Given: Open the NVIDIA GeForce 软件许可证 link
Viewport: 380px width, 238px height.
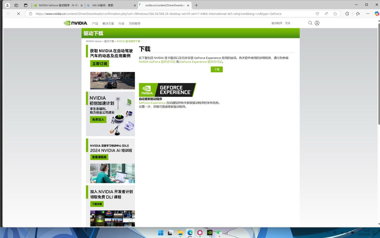Looking at the screenshot, I should coord(157,62).
